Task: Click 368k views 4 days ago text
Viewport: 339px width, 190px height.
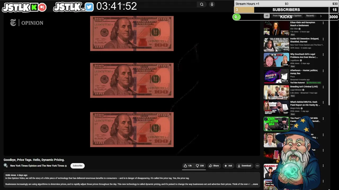Action: point(16,175)
